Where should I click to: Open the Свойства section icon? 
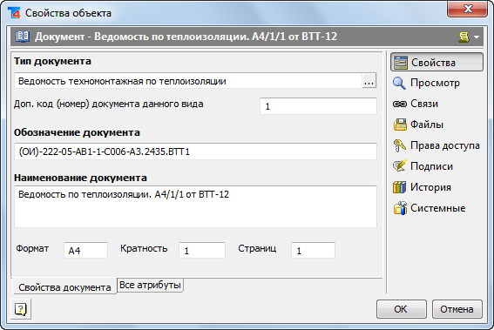[x=401, y=63]
